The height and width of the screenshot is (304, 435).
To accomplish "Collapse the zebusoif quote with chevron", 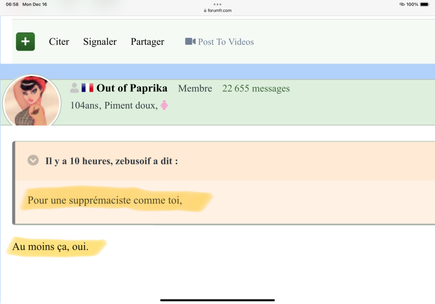I will tap(33, 161).
